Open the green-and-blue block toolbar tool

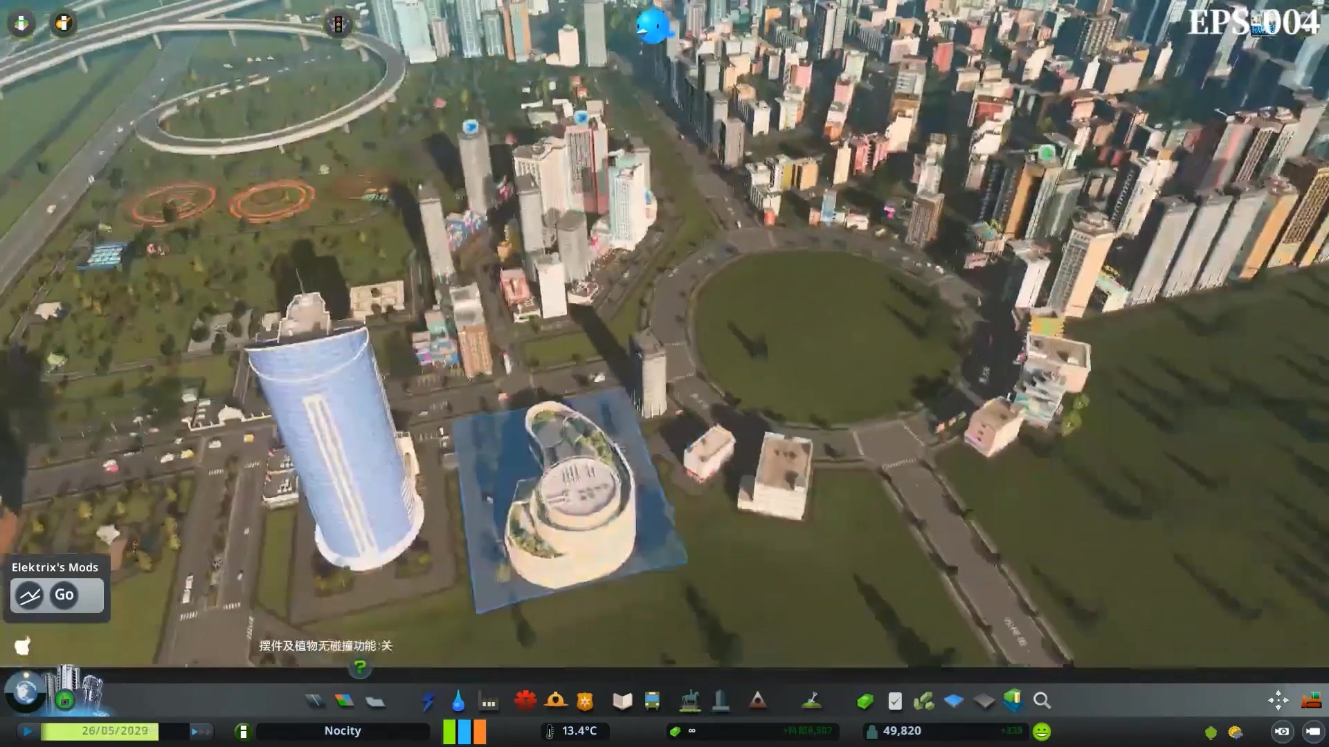[1013, 701]
